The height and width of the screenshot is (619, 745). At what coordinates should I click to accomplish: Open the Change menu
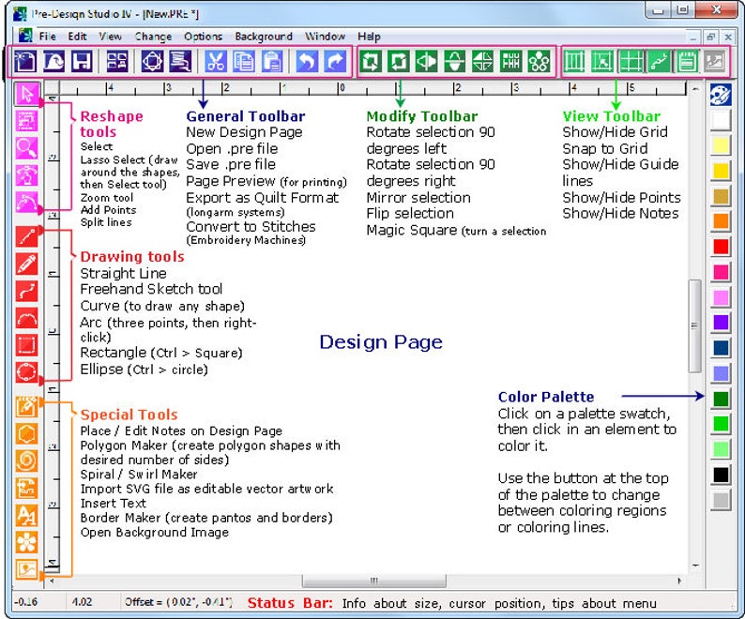coord(153,37)
